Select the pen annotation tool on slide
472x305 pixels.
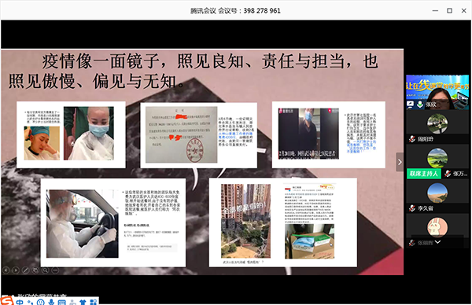[x=26, y=270]
